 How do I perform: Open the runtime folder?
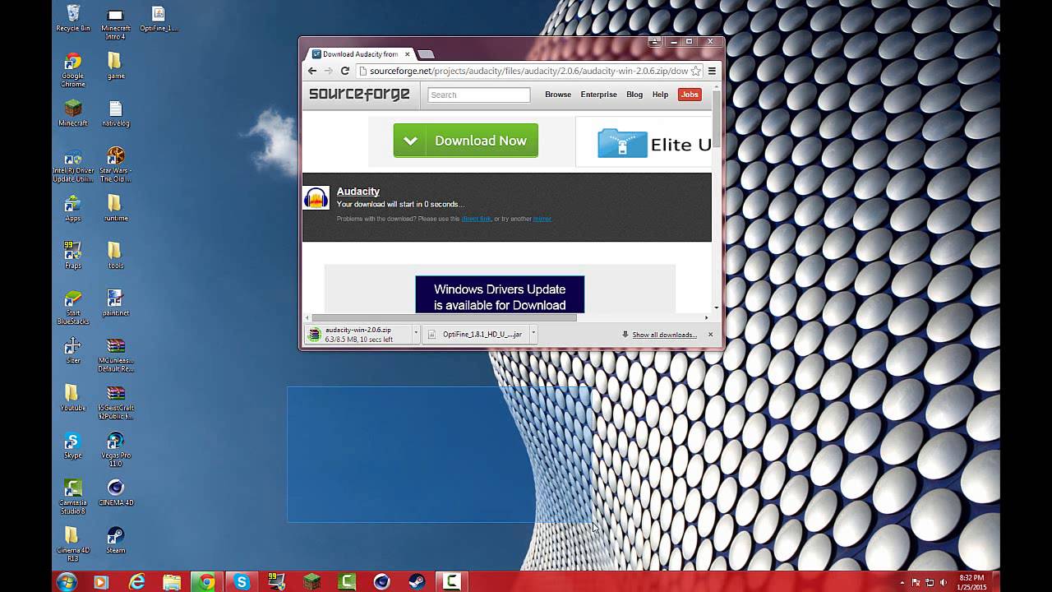[116, 208]
